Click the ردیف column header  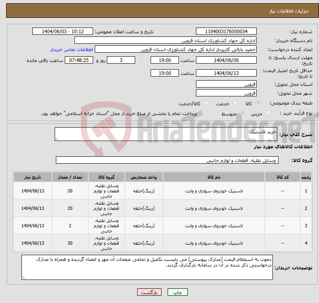(x=306, y=177)
